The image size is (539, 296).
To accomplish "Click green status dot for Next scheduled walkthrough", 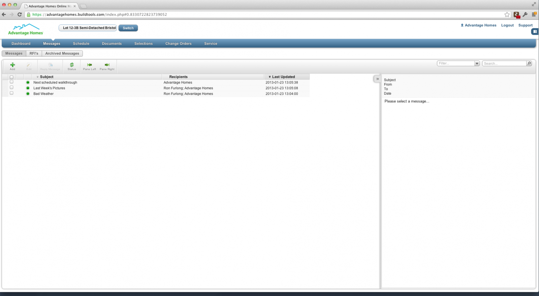I will click(28, 82).
